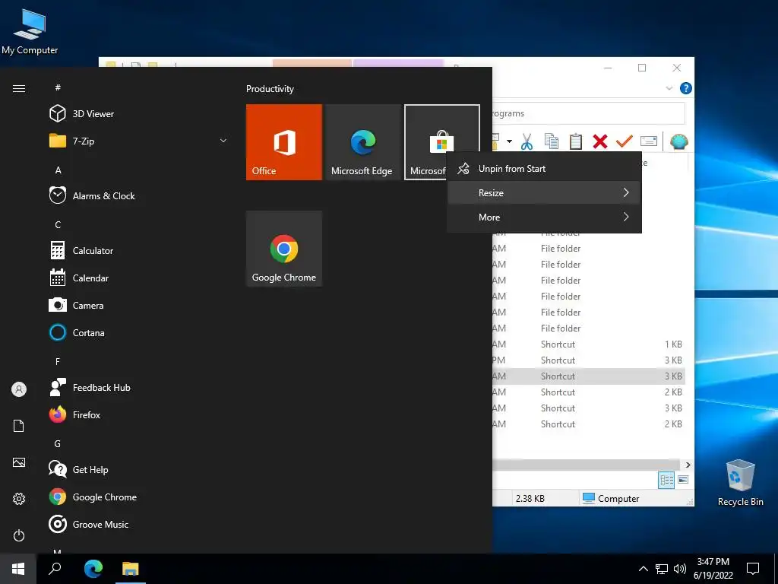
Task: Click the Windows Start button
Action: pos(18,569)
